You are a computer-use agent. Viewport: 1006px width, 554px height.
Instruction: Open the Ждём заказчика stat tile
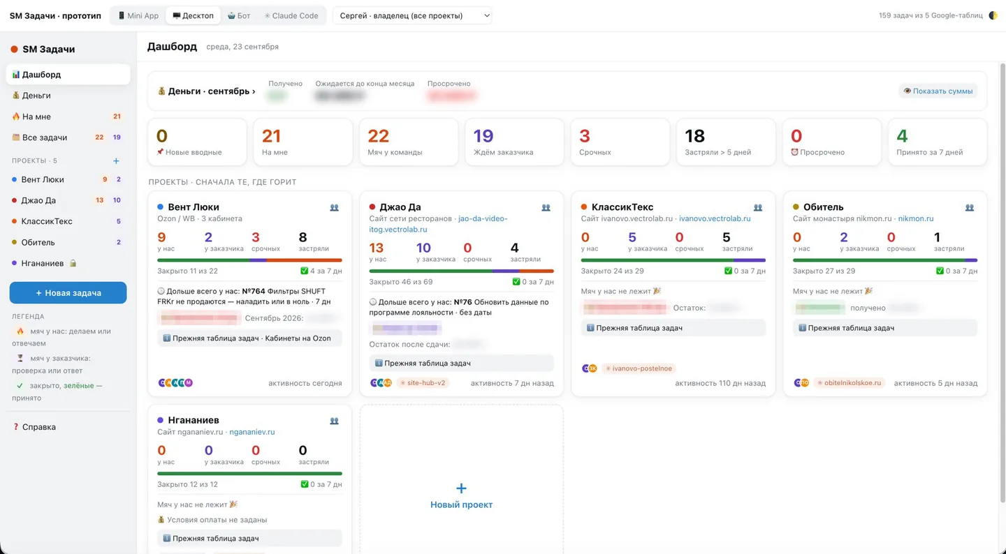click(x=514, y=142)
